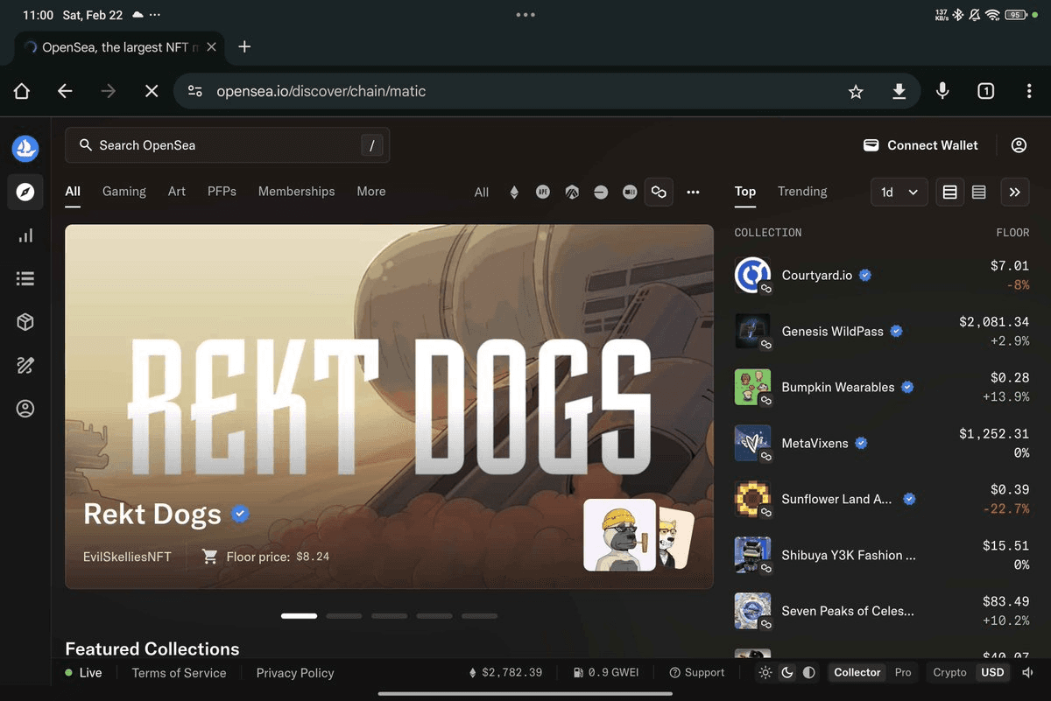This screenshot has width=1051, height=701.
Task: Select Pro mode
Action: click(903, 672)
